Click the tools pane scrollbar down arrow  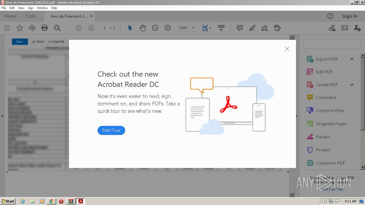coord(363,167)
